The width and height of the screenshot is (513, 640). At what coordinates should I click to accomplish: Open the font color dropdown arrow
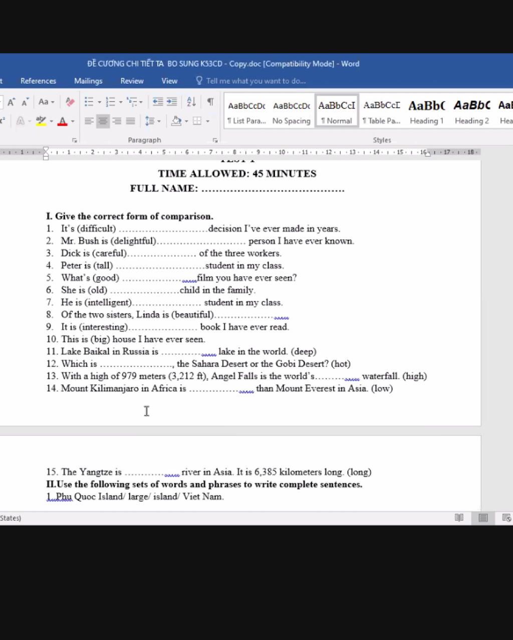(x=73, y=121)
